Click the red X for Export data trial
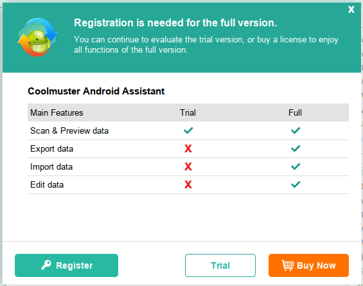The width and height of the screenshot is (363, 286). pos(188,148)
